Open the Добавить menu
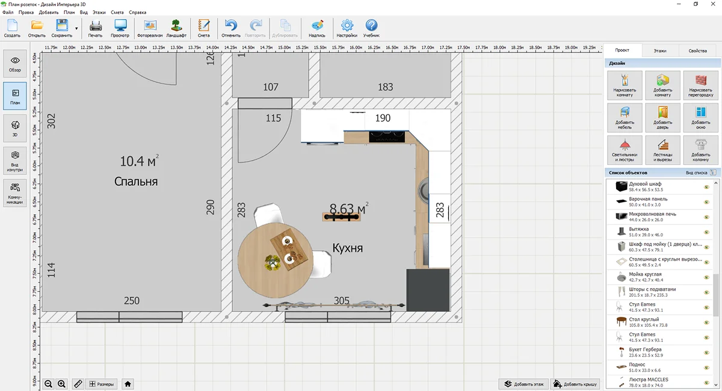Image resolution: width=722 pixels, height=391 pixels. [49, 12]
